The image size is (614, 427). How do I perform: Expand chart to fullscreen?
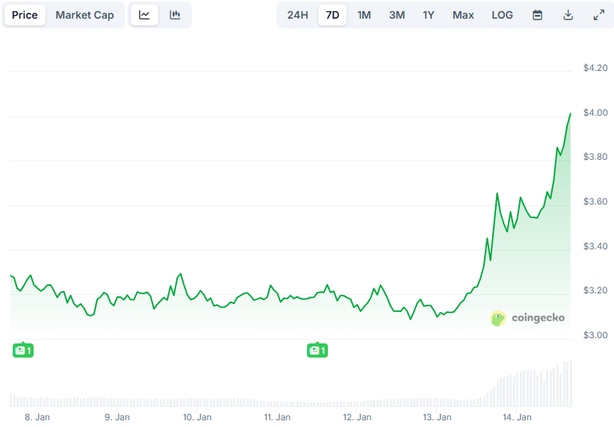(x=598, y=15)
